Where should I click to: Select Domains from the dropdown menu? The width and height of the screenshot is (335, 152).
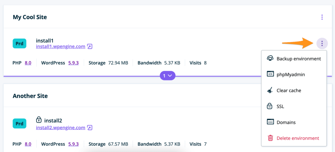286,122
